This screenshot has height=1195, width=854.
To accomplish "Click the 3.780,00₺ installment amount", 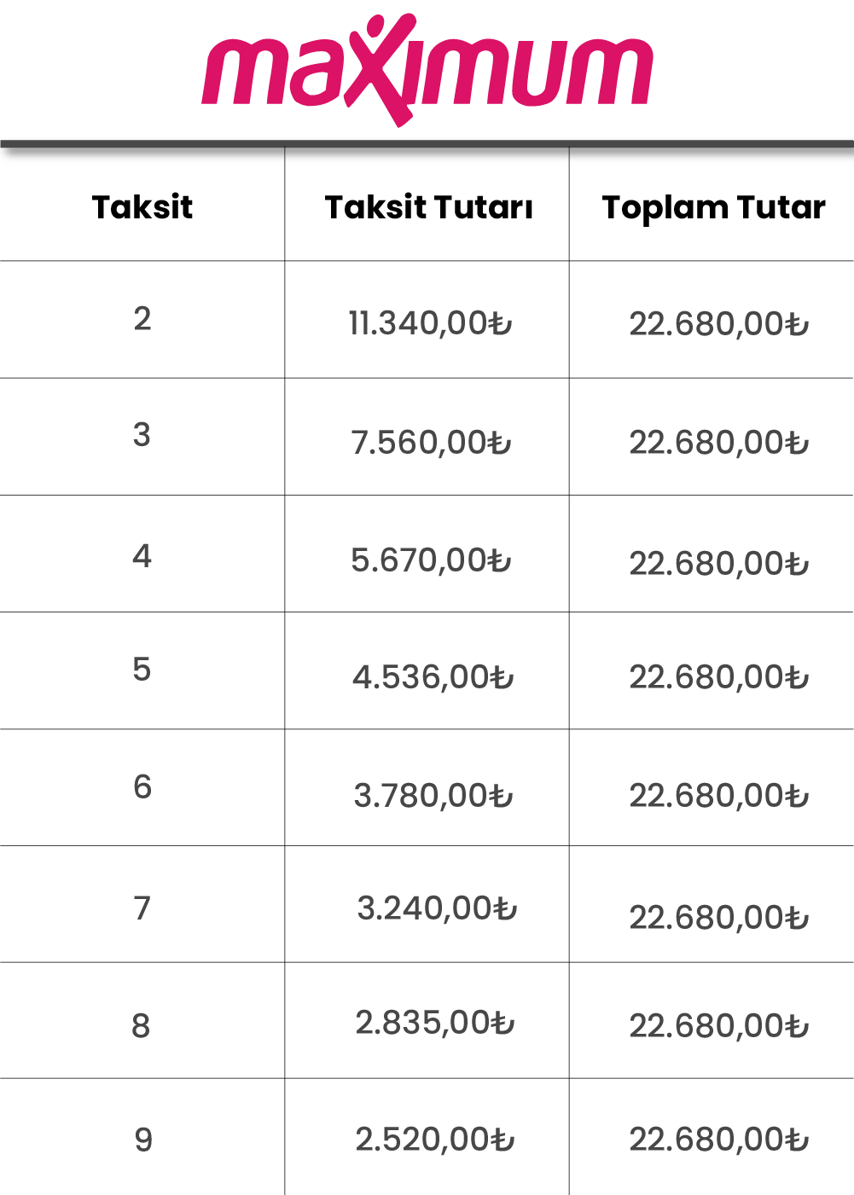I will pos(433,796).
